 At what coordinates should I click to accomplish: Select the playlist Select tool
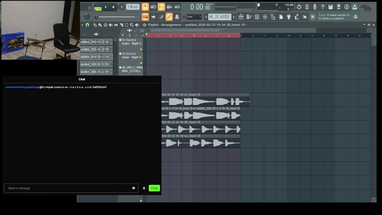[x=127, y=25]
